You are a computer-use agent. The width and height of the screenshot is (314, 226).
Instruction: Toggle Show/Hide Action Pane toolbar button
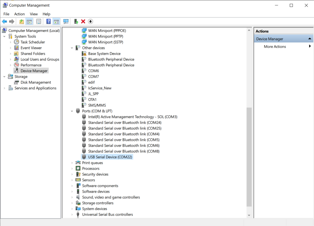click(x=56, y=21)
